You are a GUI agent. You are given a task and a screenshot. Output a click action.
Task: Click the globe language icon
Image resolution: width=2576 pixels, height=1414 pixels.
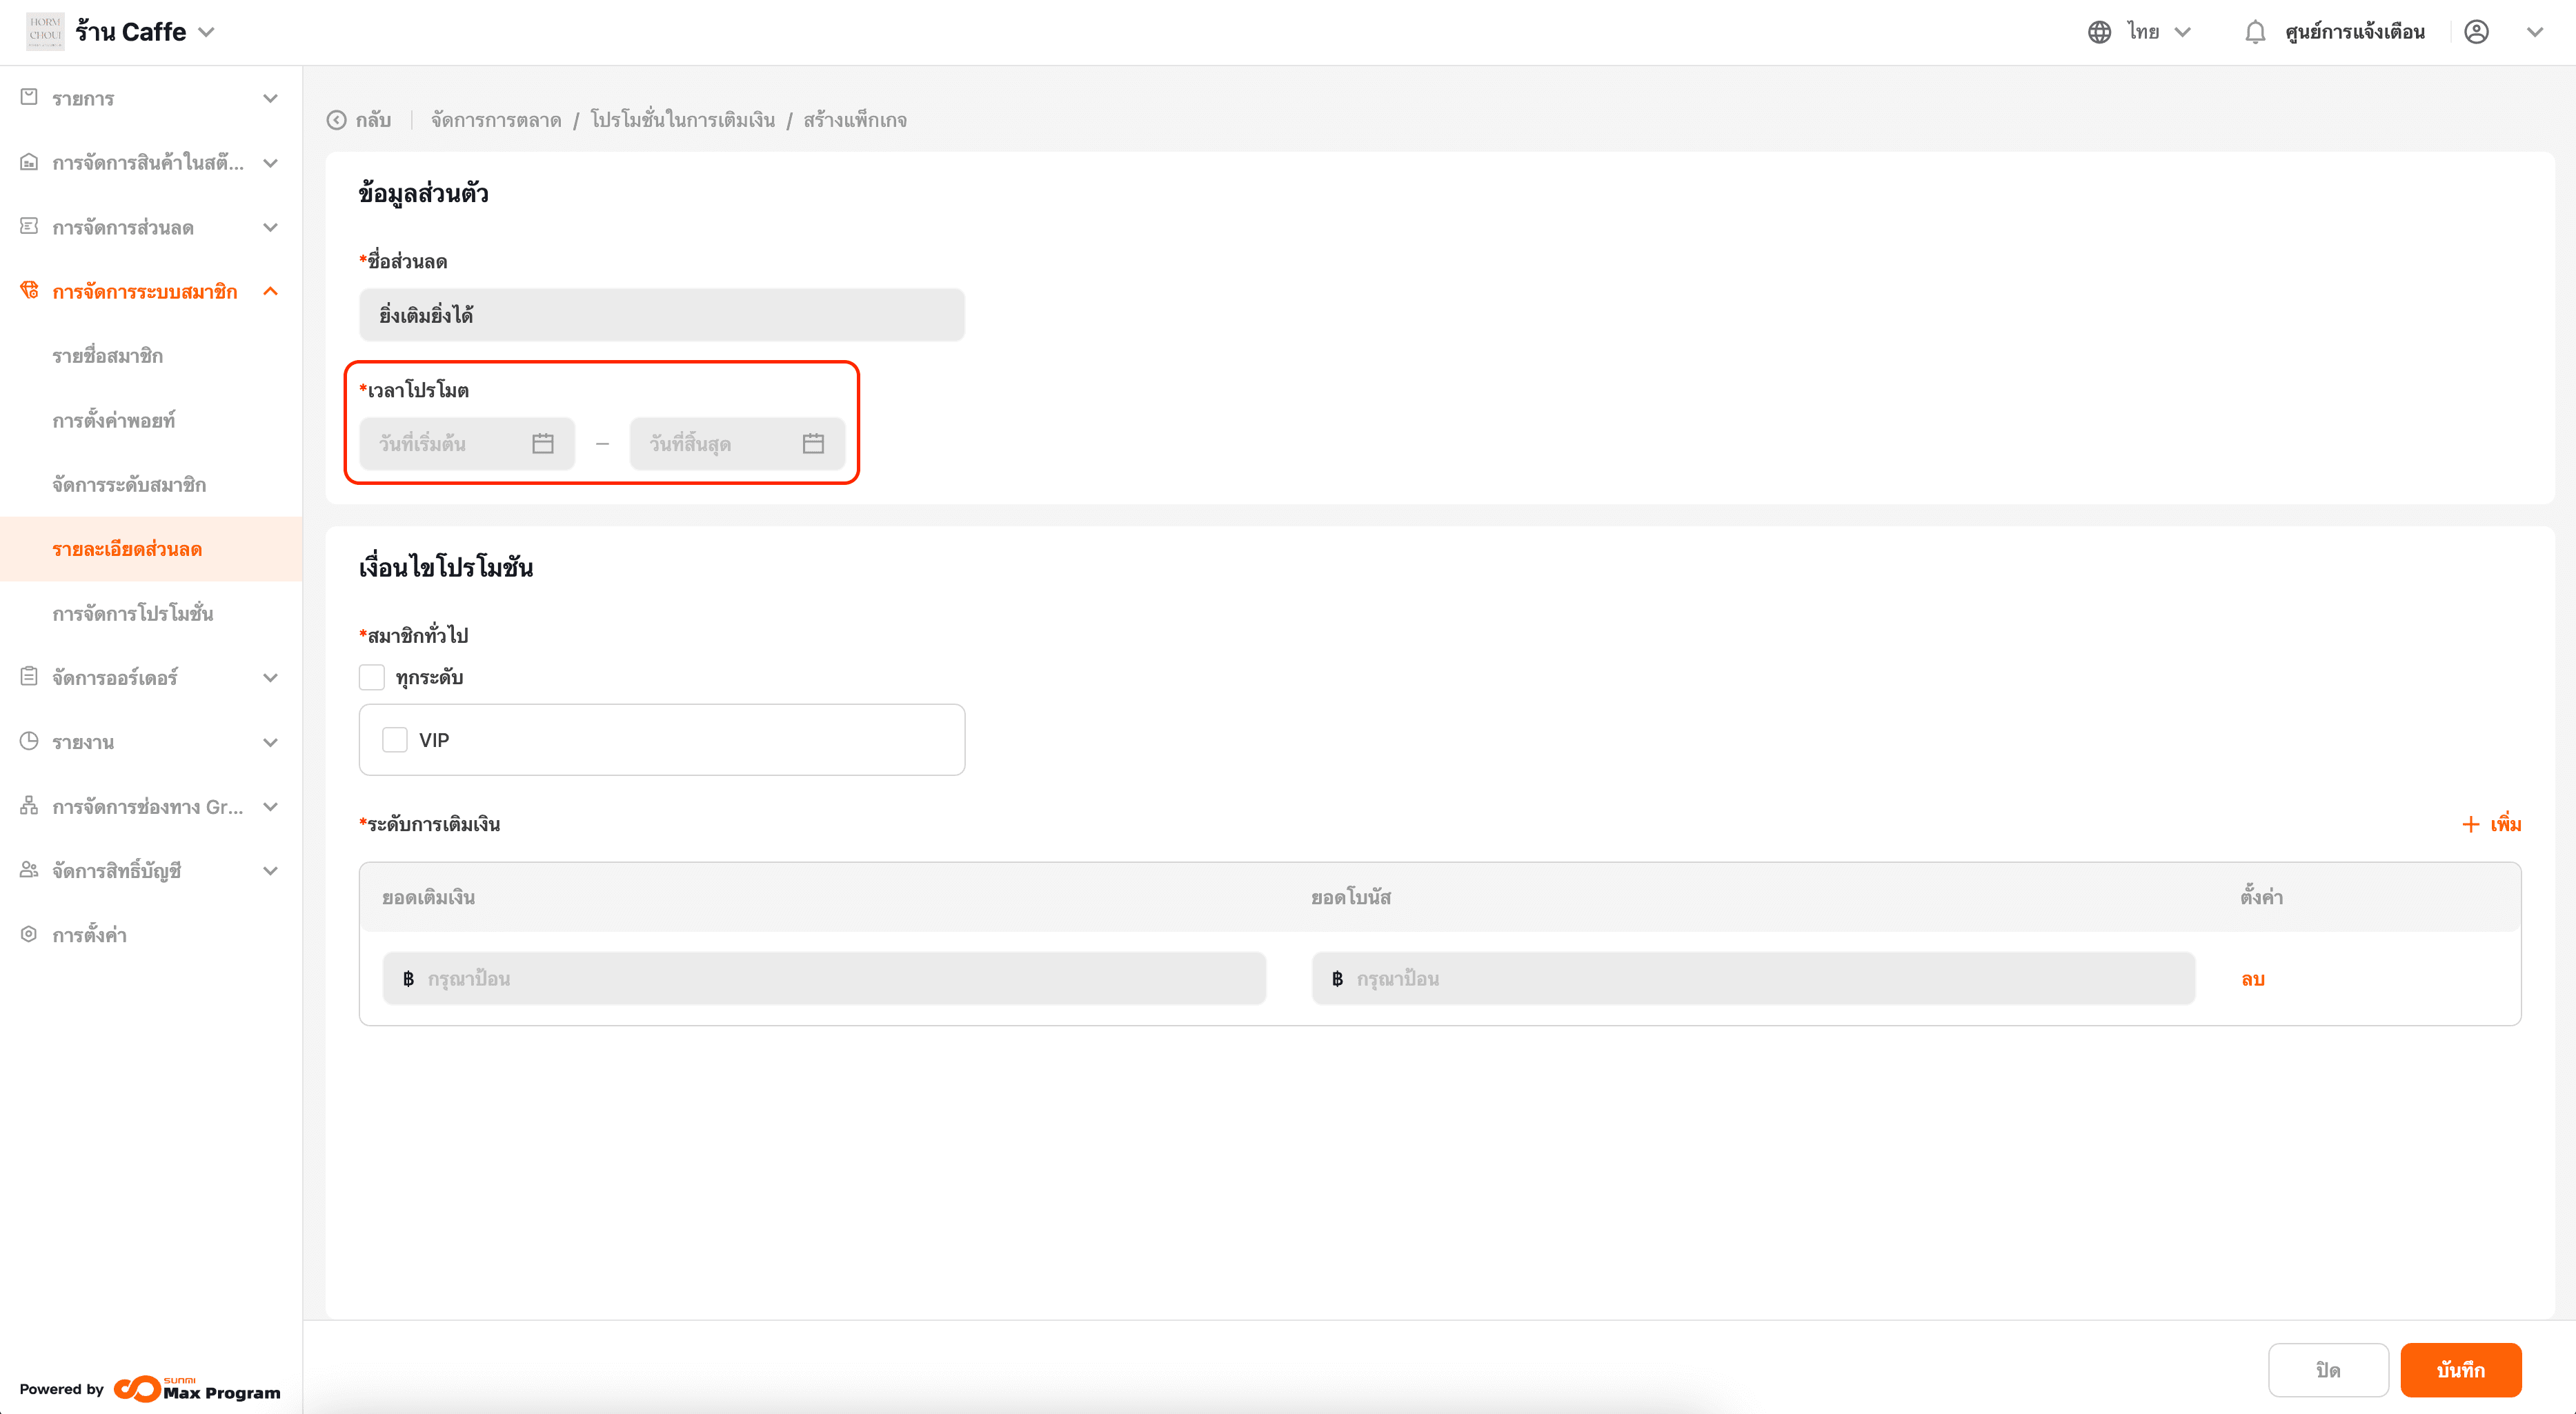pyautogui.click(x=2099, y=32)
